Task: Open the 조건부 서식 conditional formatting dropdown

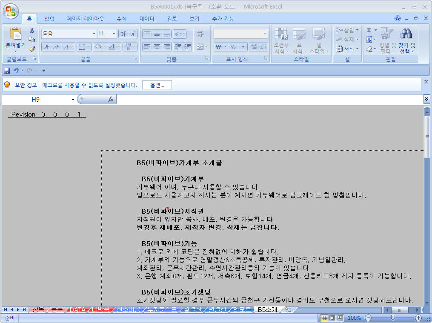Action: point(281,41)
